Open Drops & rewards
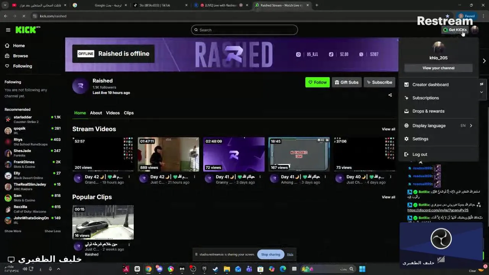The image size is (489, 275). [x=438, y=111]
